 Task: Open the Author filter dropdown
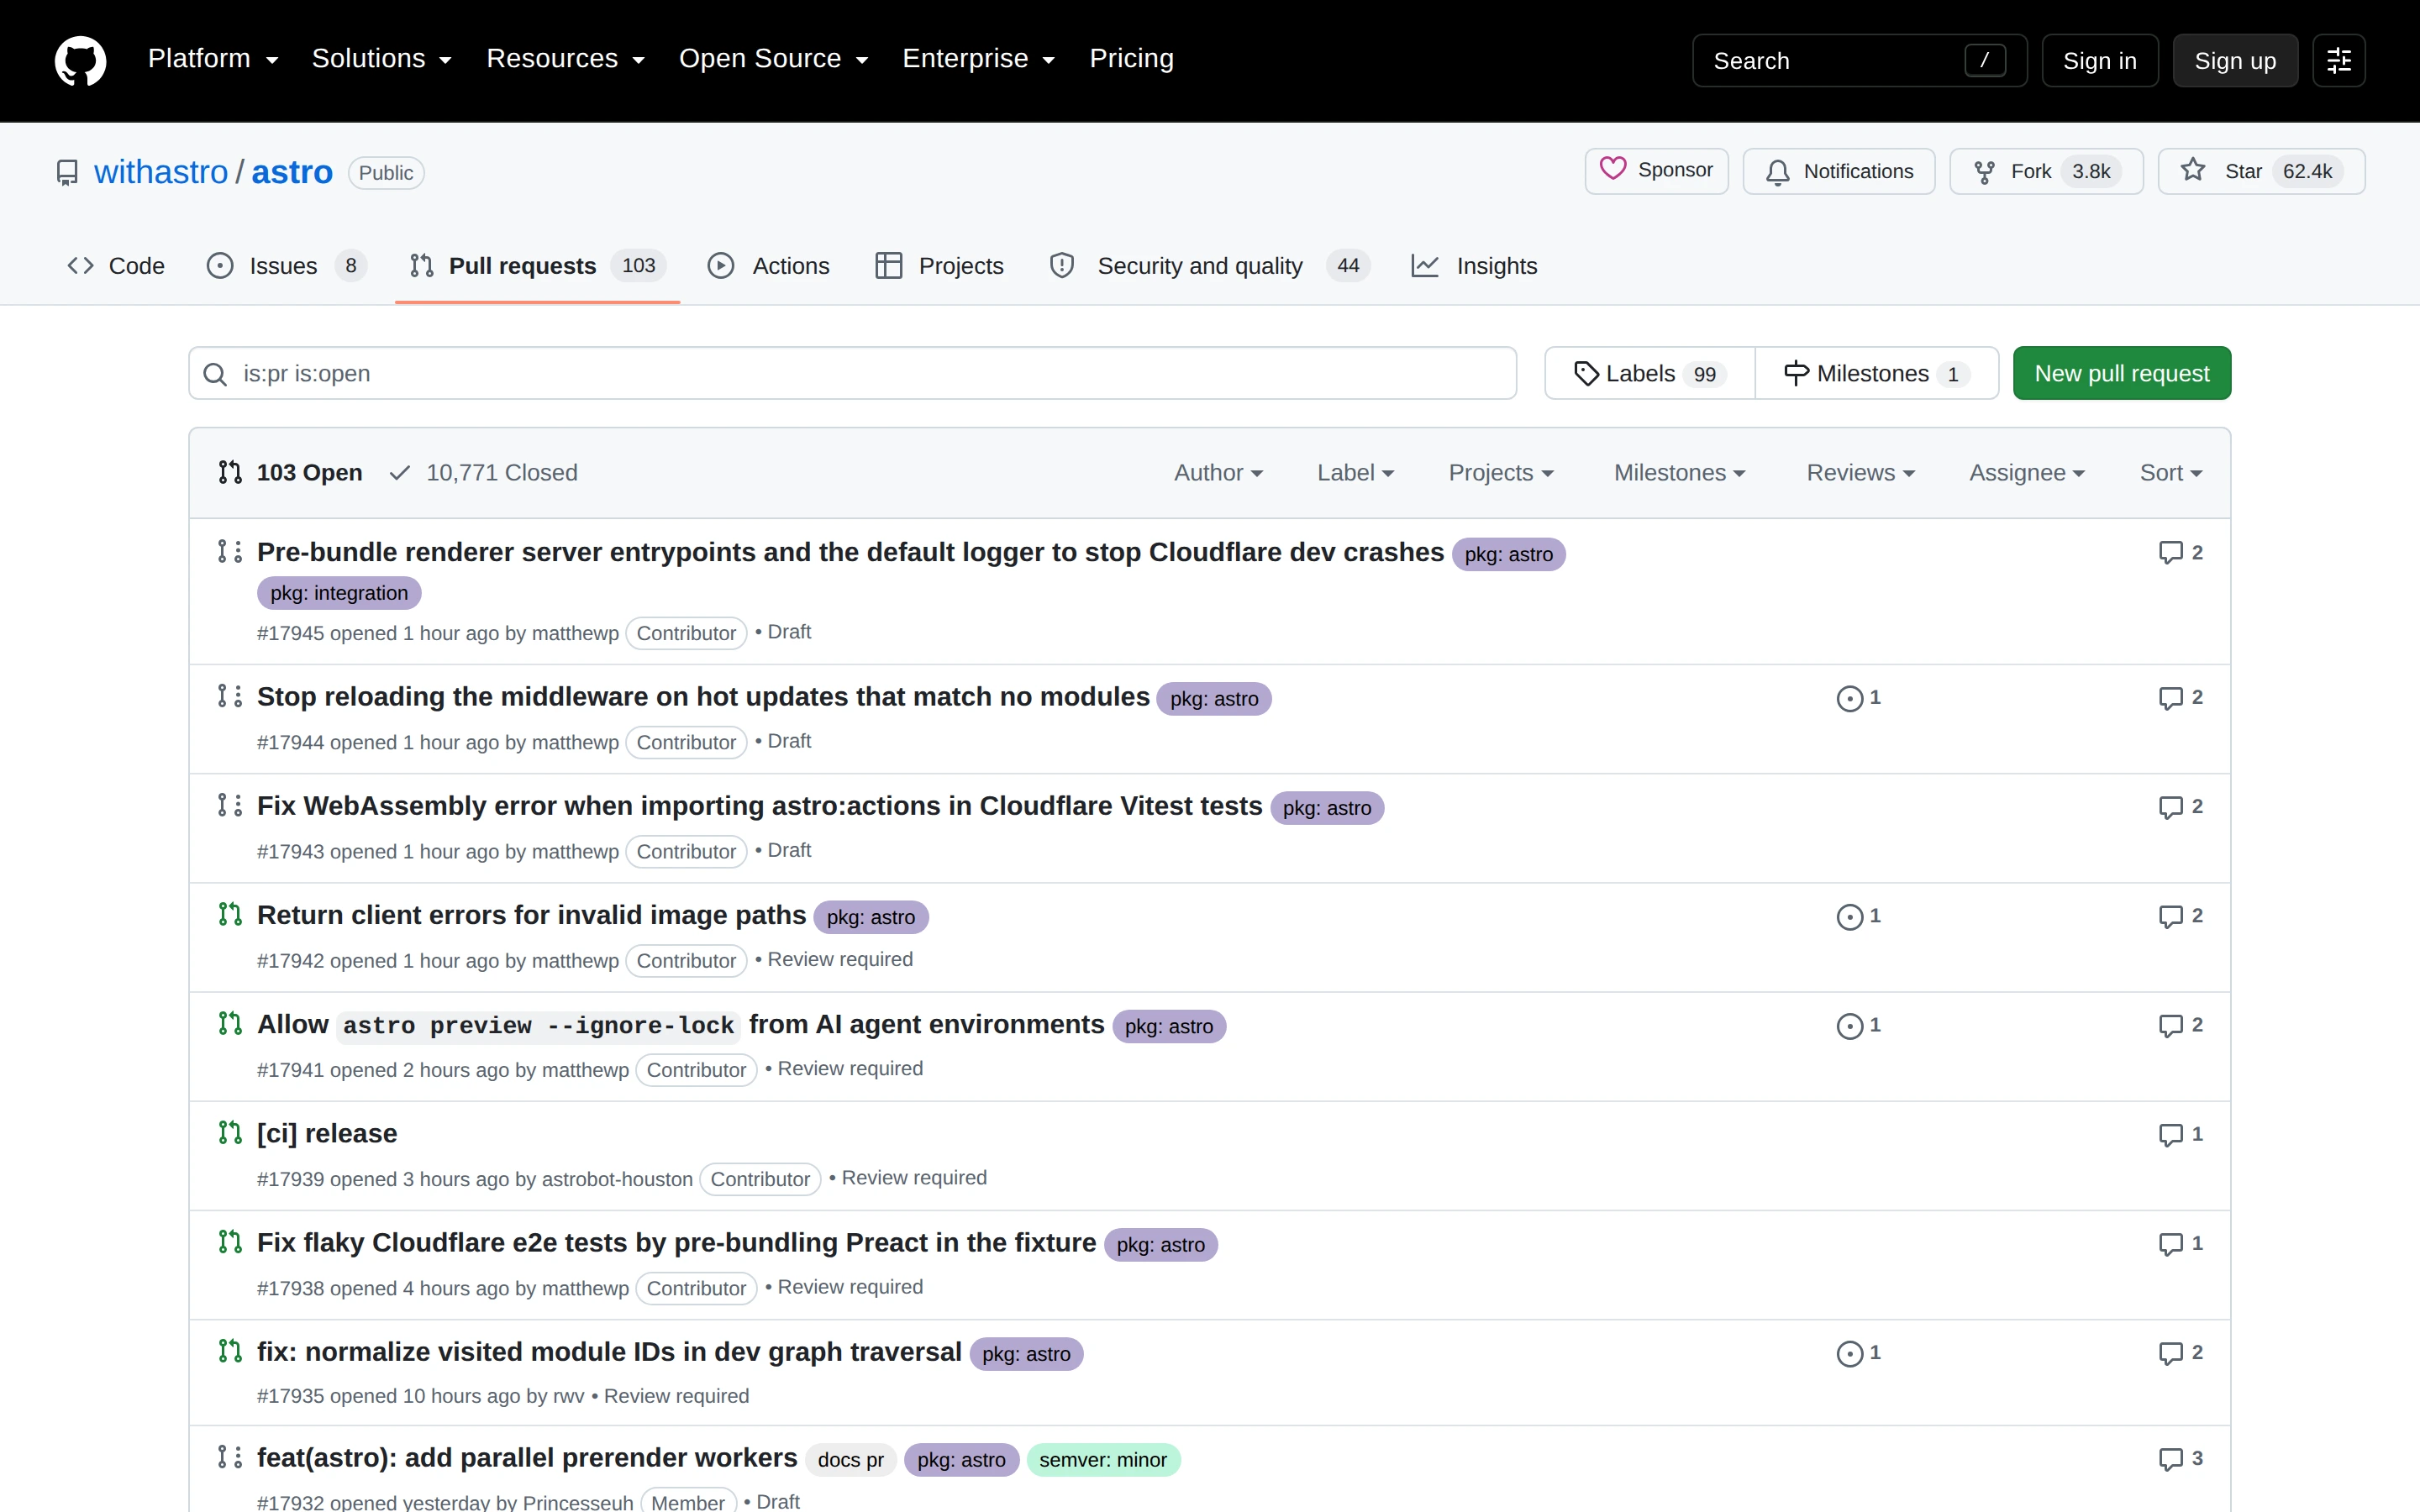tap(1218, 473)
